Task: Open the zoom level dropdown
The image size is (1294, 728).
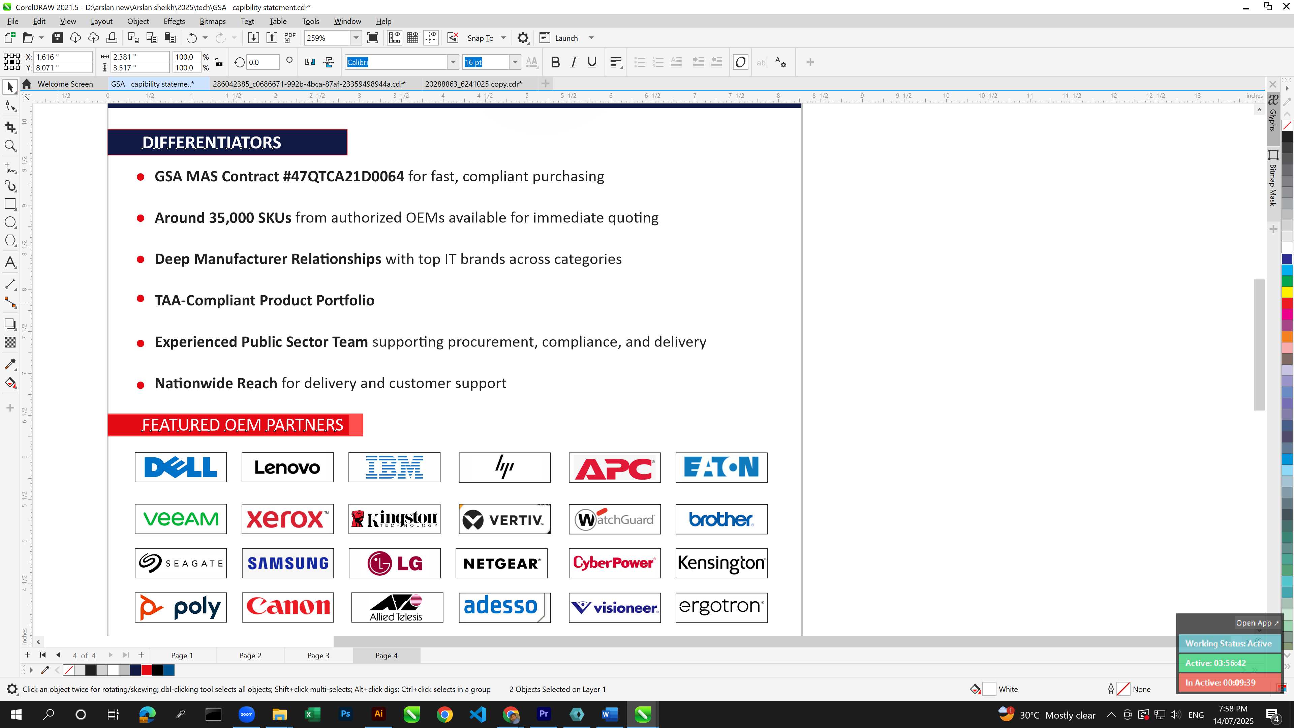Action: [x=356, y=38]
